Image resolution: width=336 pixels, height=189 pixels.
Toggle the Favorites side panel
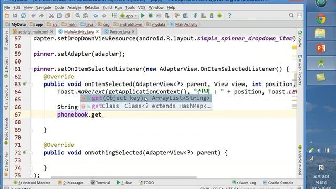(x=6, y=164)
